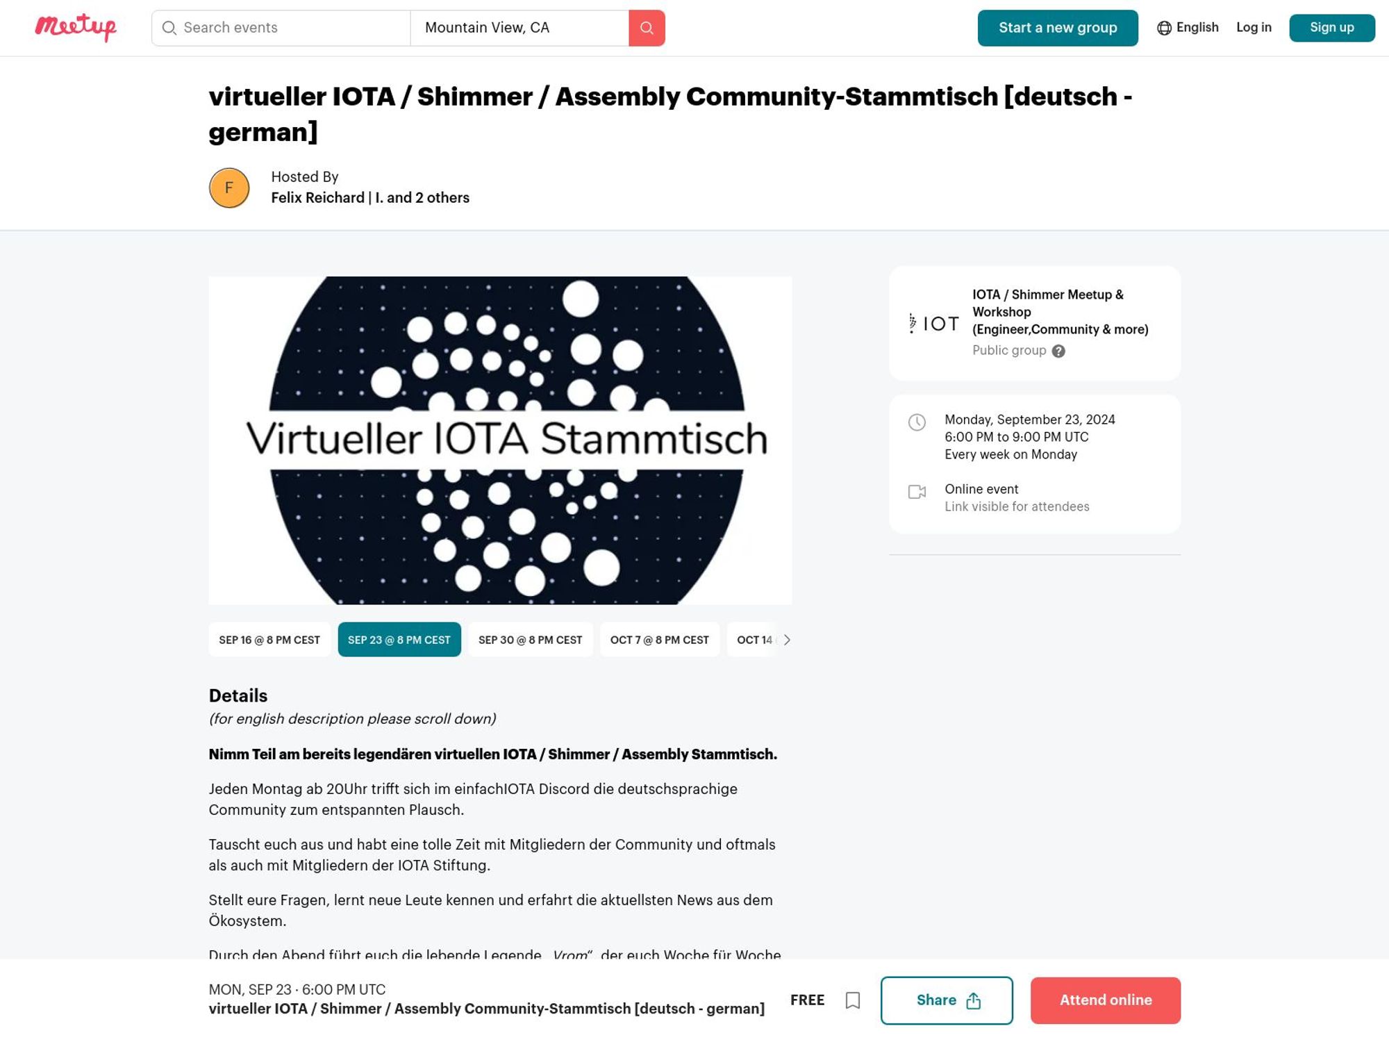Select the SEP 16 @ 8 PM CEST date tab
The height and width of the screenshot is (1042, 1389).
click(269, 640)
